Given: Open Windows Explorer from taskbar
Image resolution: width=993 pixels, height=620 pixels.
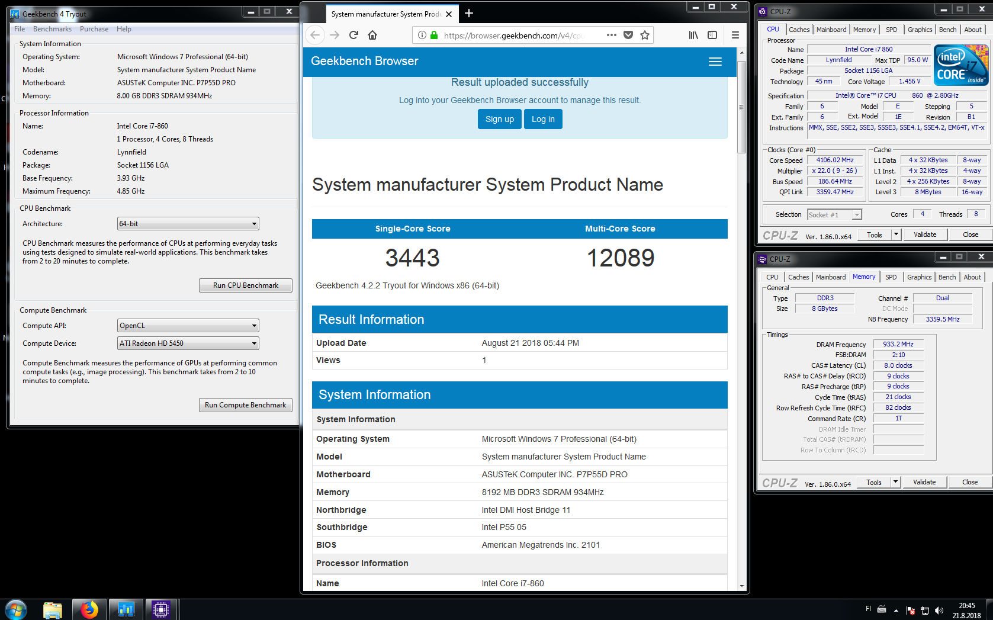Looking at the screenshot, I should coord(53,609).
